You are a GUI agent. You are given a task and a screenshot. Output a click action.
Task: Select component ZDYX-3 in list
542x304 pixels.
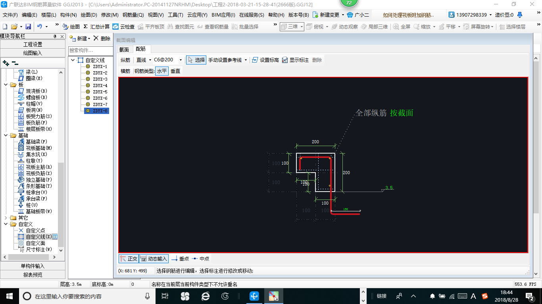point(100,79)
